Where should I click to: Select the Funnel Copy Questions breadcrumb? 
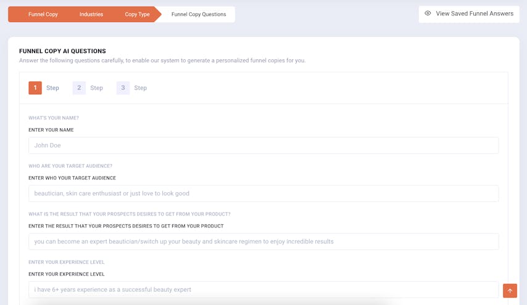click(199, 14)
